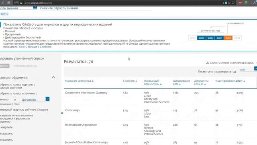This screenshot has height=145, width=257.
Task: Remove the Law subject filter chip
Action: [7, 14]
